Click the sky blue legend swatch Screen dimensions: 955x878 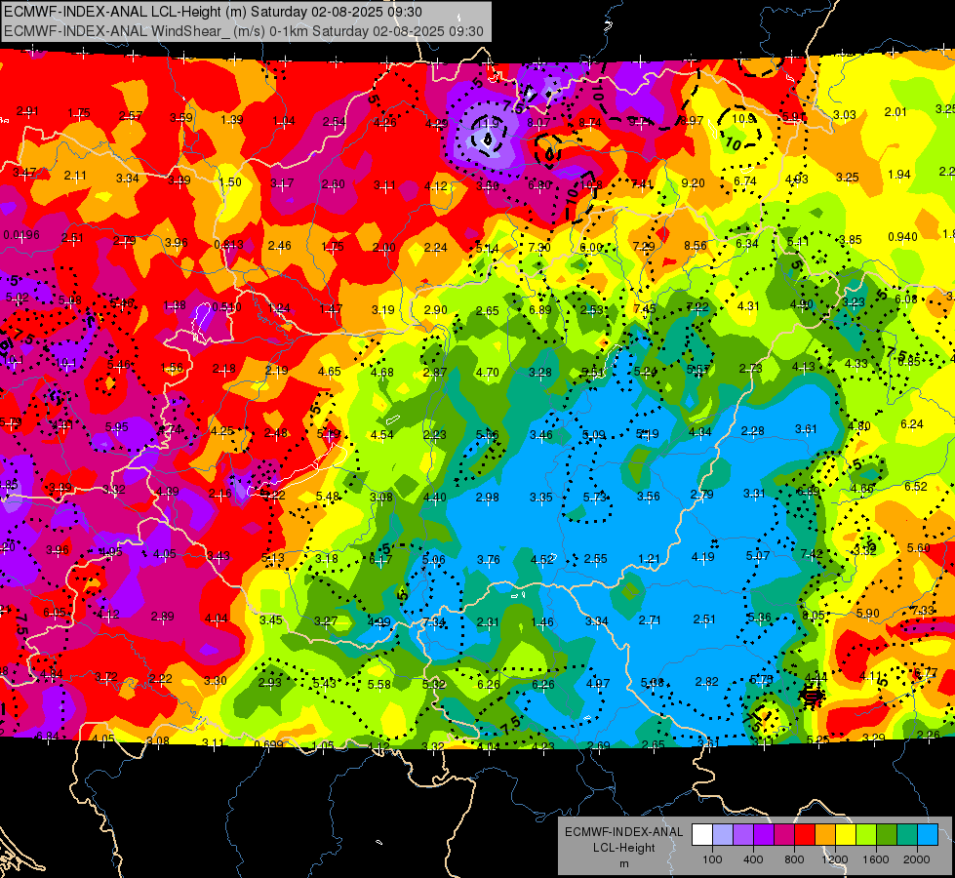(x=928, y=835)
